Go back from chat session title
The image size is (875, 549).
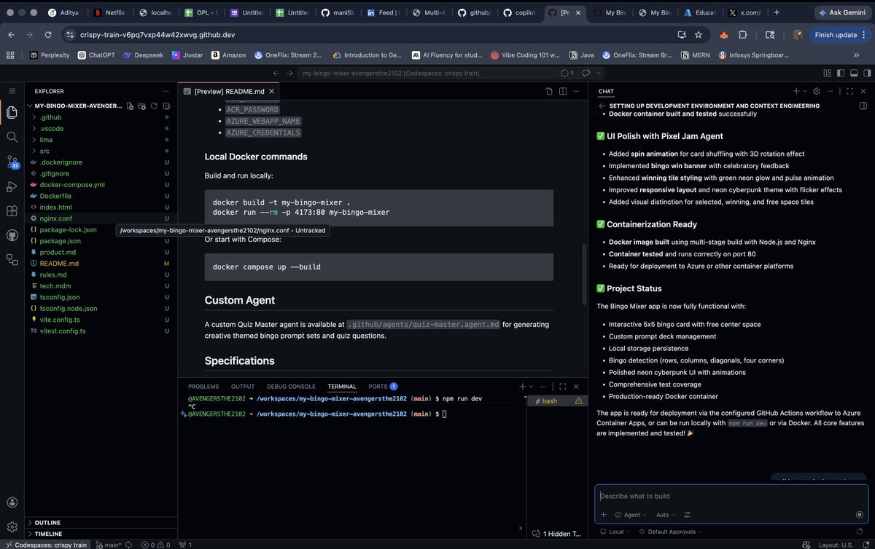click(x=602, y=106)
